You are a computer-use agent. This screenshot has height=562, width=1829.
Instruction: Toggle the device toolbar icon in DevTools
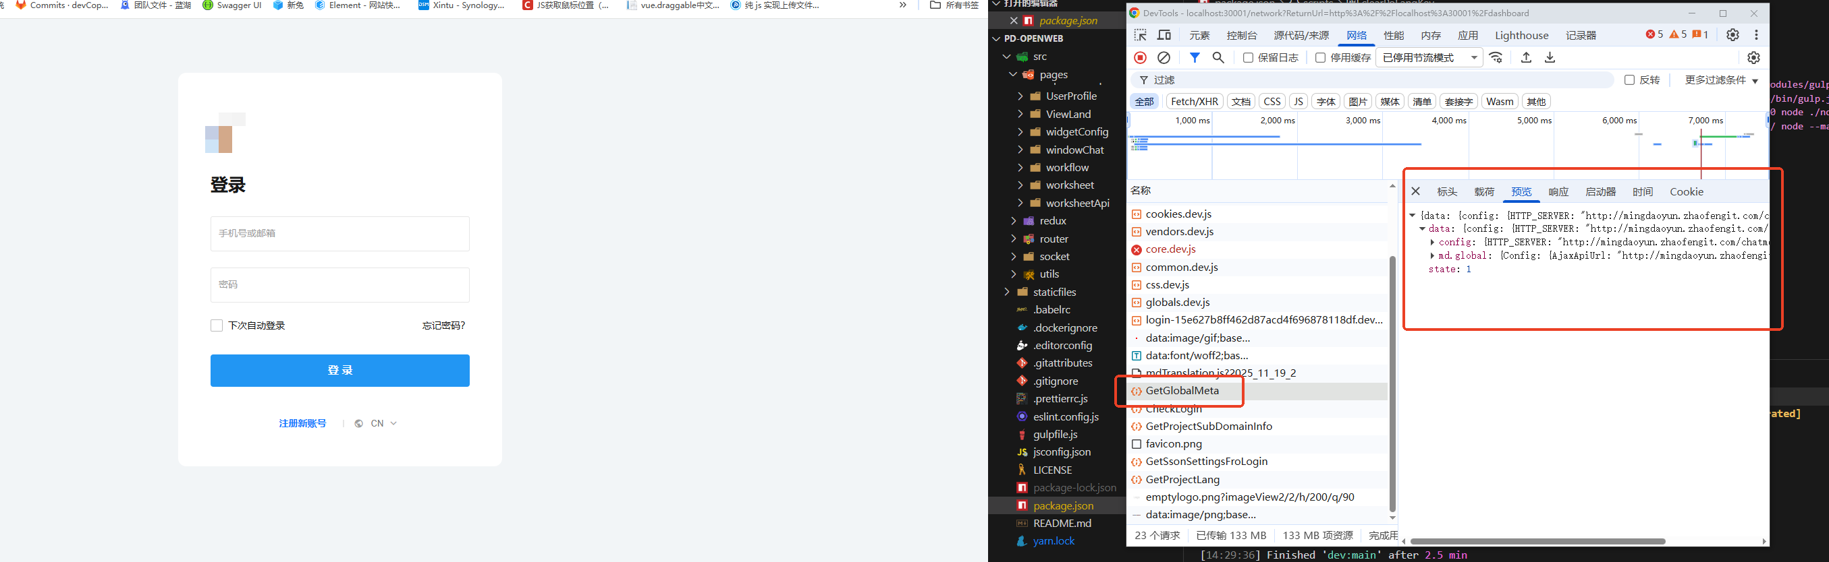click(1164, 35)
